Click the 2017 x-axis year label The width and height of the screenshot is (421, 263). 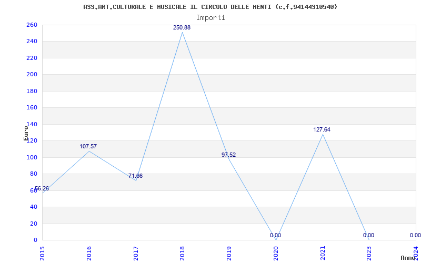(x=136, y=254)
